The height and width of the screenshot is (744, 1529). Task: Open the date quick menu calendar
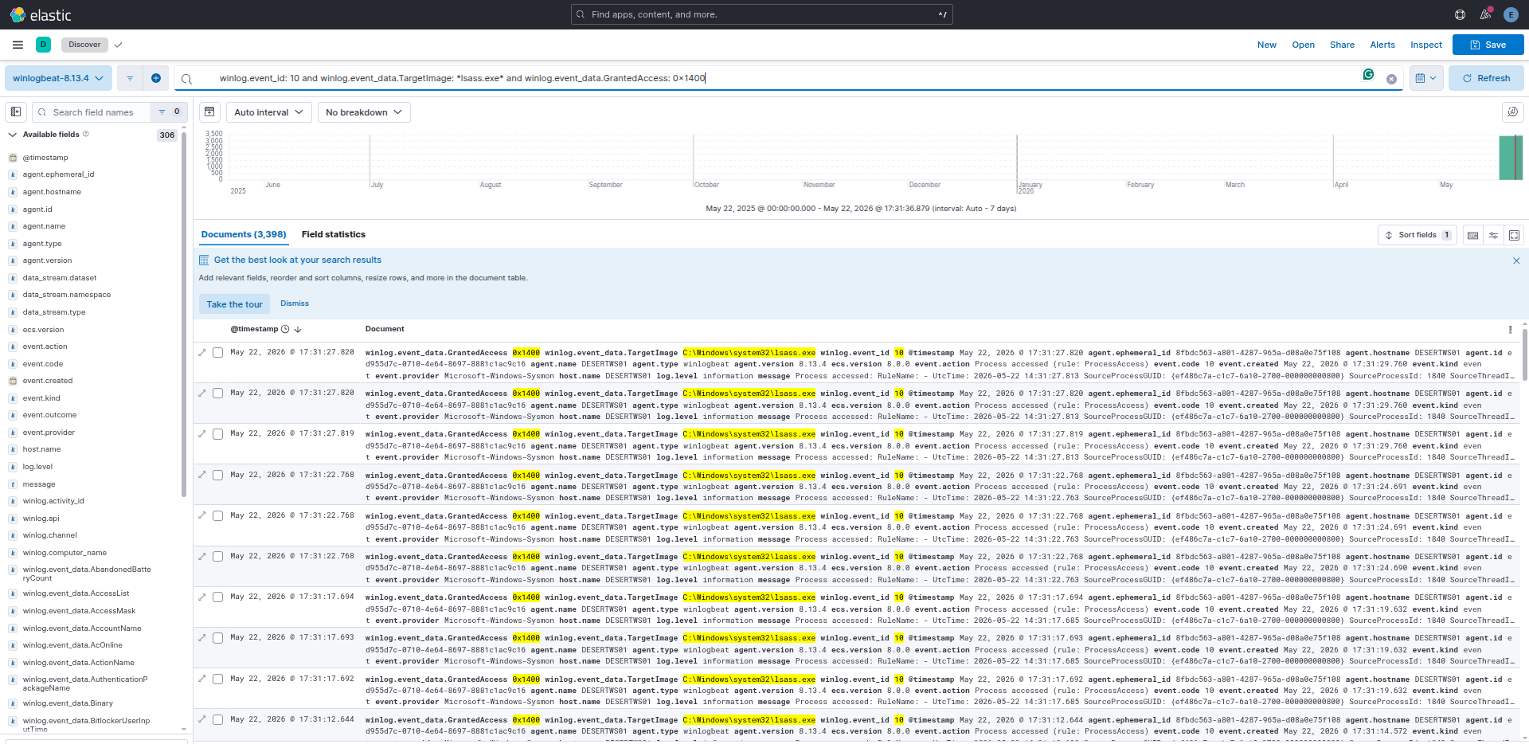click(1425, 78)
